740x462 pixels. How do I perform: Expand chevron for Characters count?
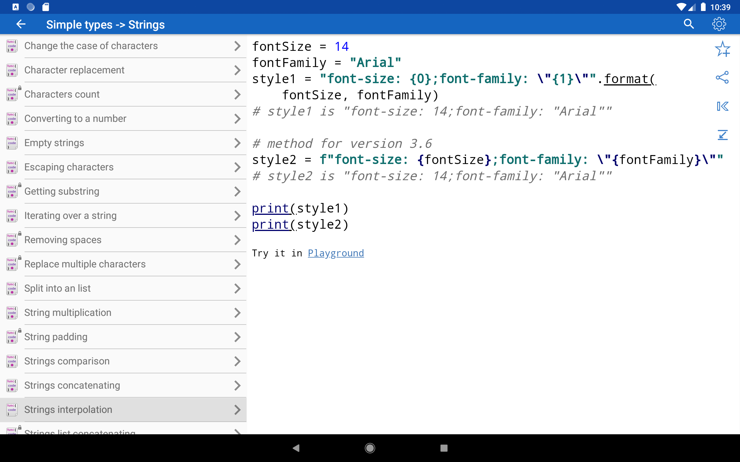(x=237, y=94)
